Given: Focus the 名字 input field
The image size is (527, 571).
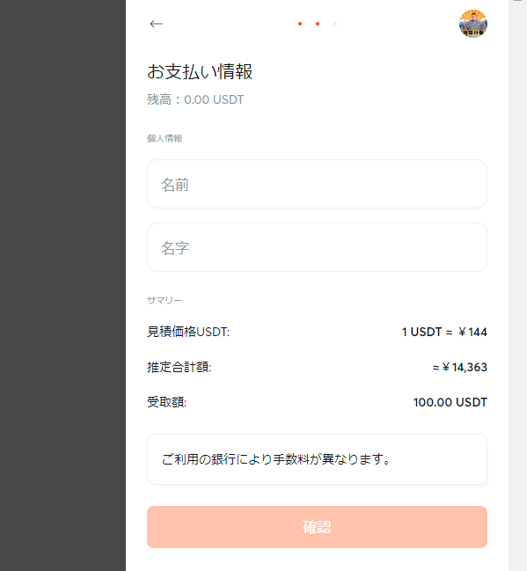Looking at the screenshot, I should [x=317, y=247].
